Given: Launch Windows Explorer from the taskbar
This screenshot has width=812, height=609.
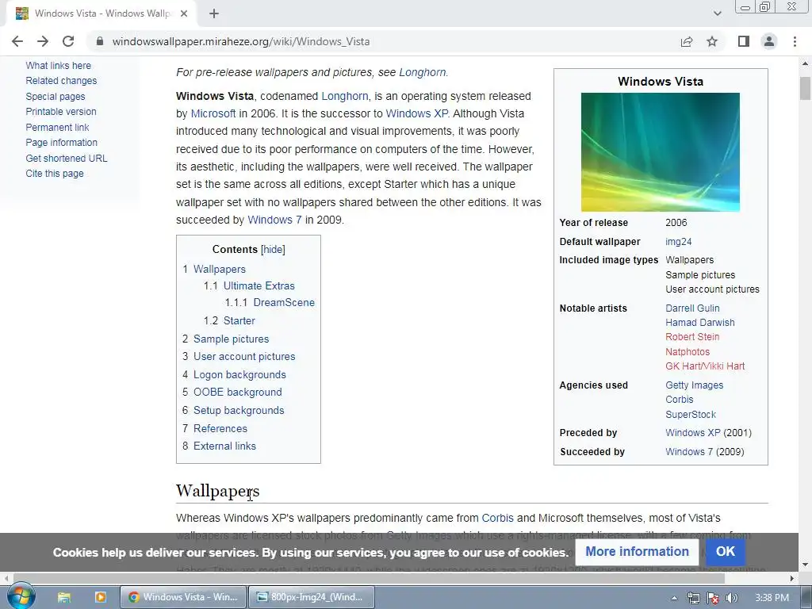Looking at the screenshot, I should 64,597.
